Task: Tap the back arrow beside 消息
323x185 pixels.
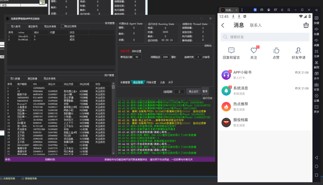Action: click(223, 26)
